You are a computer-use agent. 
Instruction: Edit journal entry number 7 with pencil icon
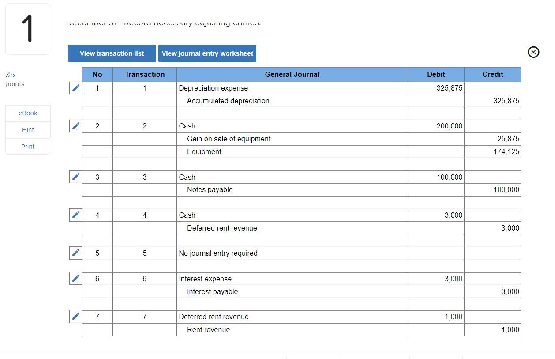[x=76, y=316]
